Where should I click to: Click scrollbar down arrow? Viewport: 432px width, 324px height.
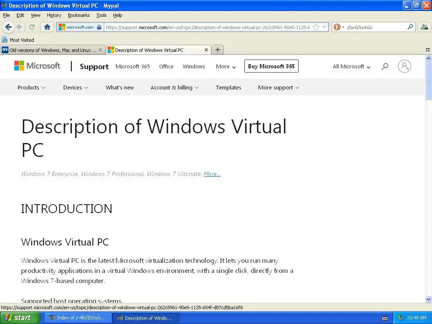[x=428, y=299]
